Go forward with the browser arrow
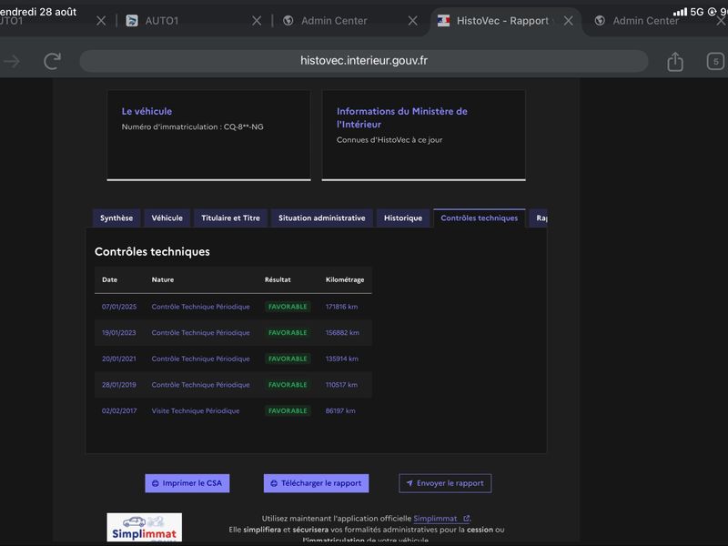This screenshot has width=728, height=546. [12, 61]
